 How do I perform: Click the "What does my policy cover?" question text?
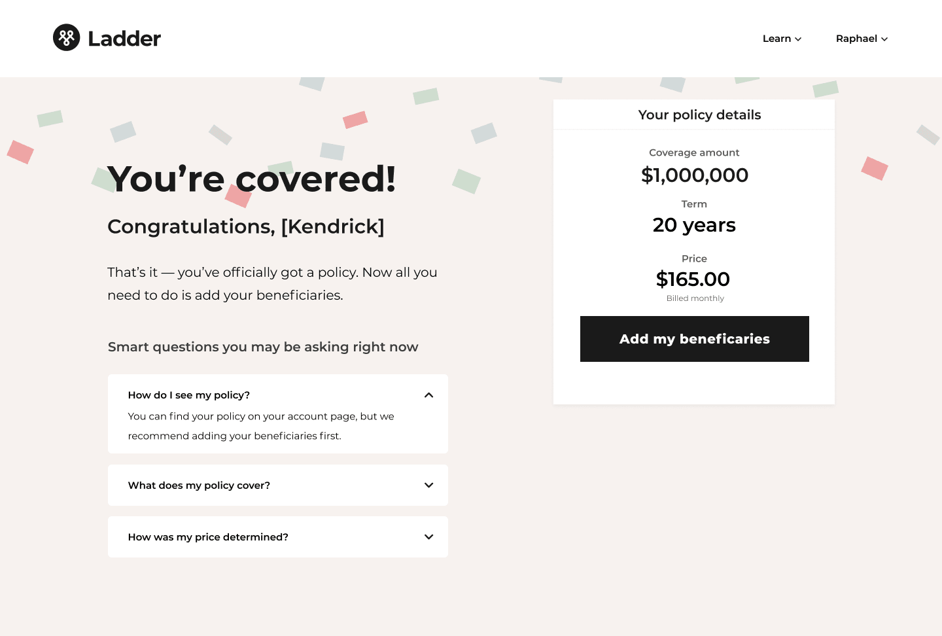[x=199, y=486]
